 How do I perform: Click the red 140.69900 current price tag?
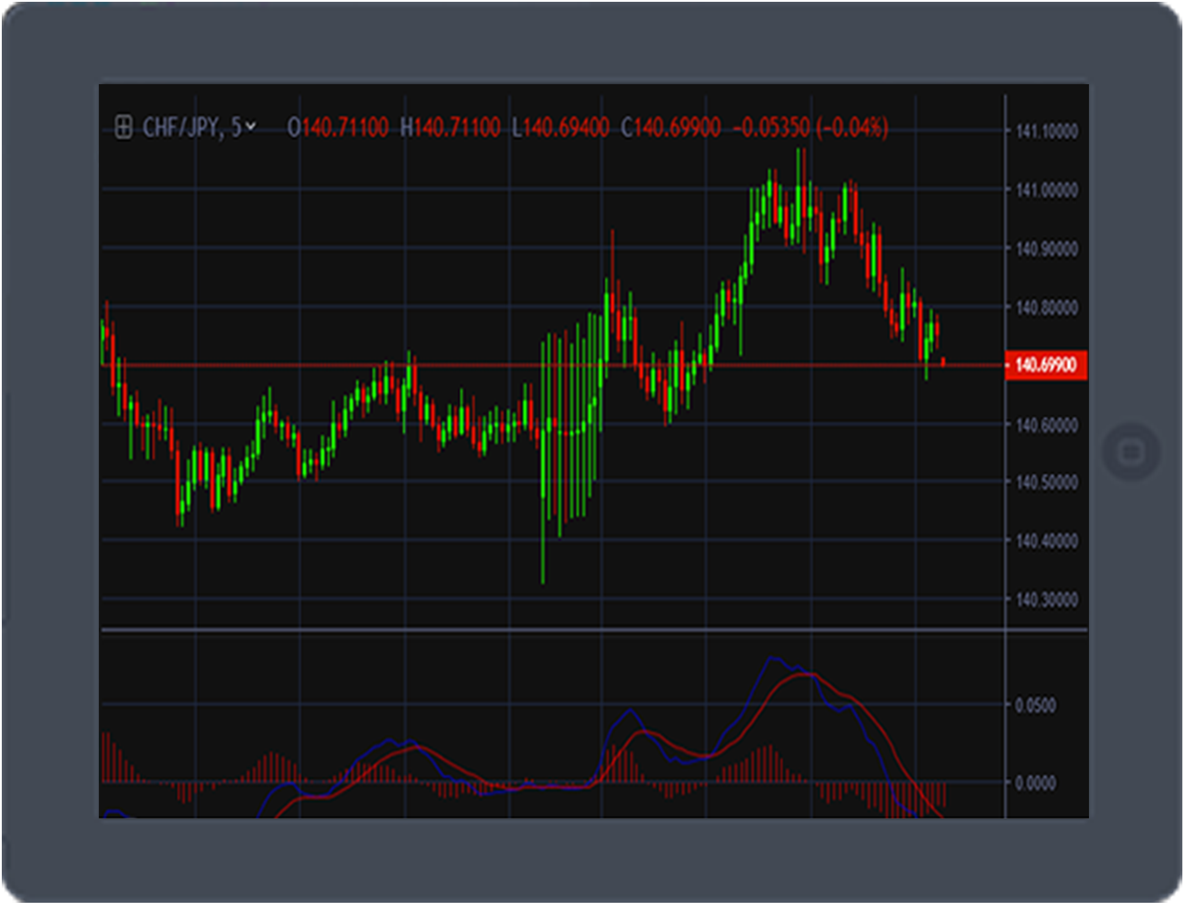coord(1046,365)
